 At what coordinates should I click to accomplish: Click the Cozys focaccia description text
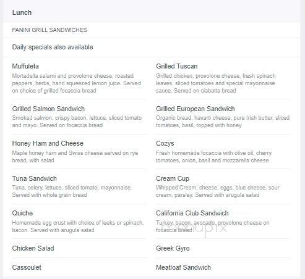pos(213,157)
